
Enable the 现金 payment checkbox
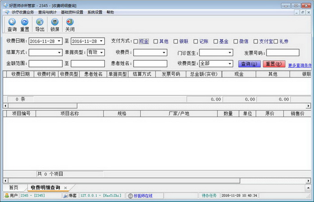coord(135,41)
